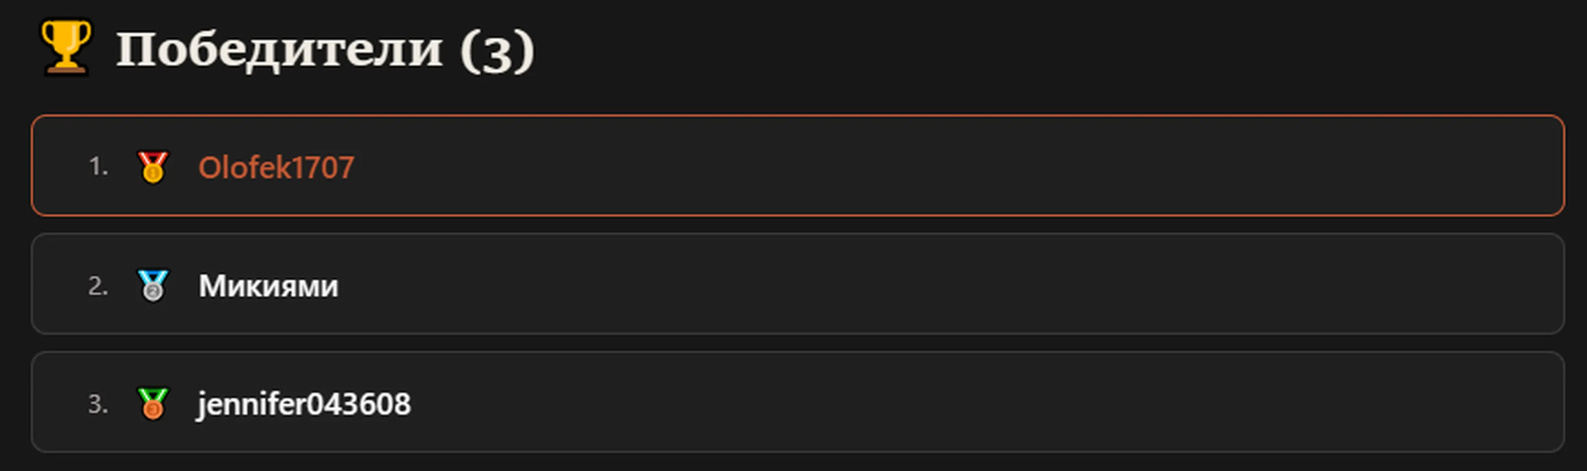Select empty area inside jennifer043608's row

click(x=924, y=403)
